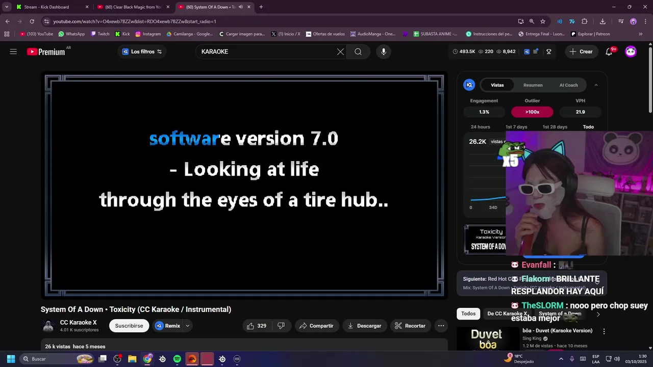Open the Duvet karaoke video thumbnail
653x367 pixels.
[x=487, y=338]
